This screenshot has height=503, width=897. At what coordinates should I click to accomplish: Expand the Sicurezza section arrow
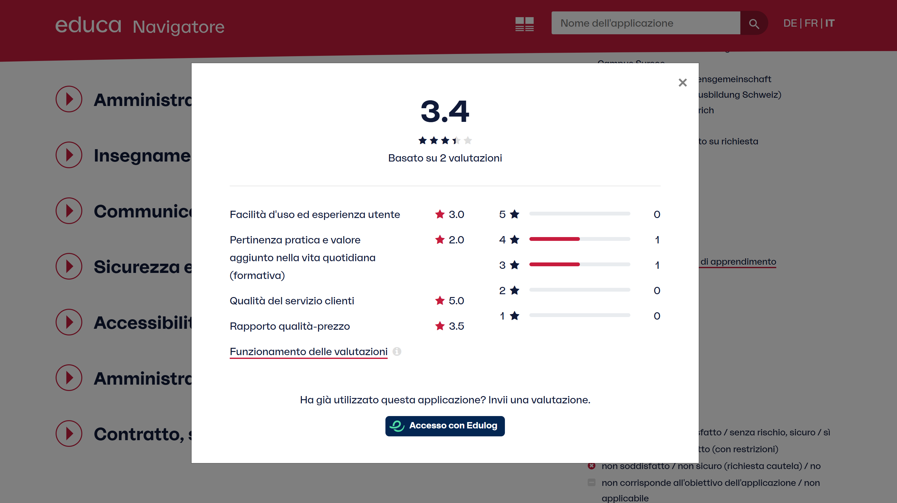click(69, 267)
